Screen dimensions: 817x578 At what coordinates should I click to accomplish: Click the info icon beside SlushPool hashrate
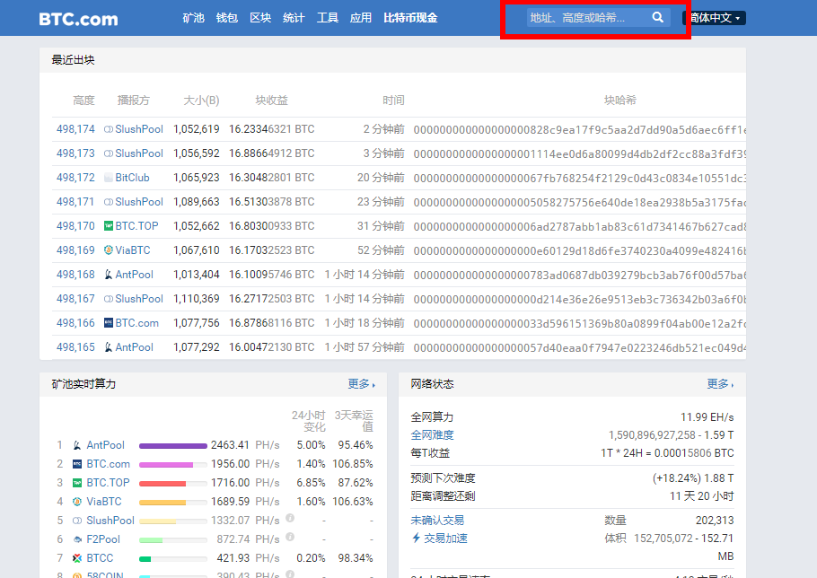click(x=290, y=519)
